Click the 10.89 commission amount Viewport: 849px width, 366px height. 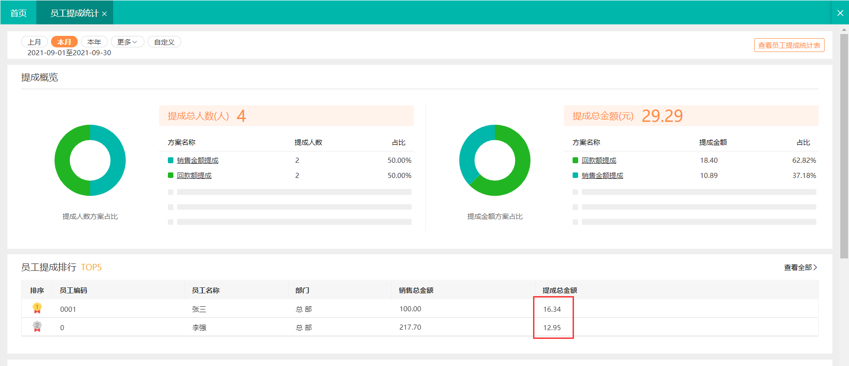pos(709,175)
